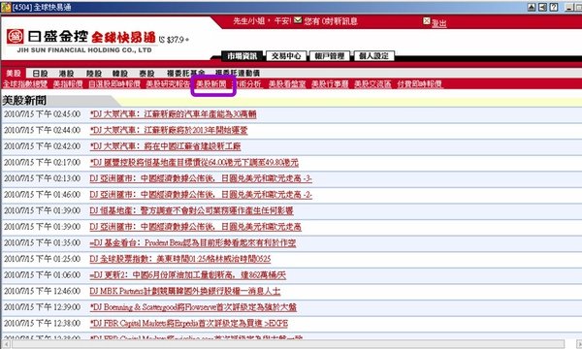Open the 個人設定 tab
Screen dimensions: 582x349
373,56
